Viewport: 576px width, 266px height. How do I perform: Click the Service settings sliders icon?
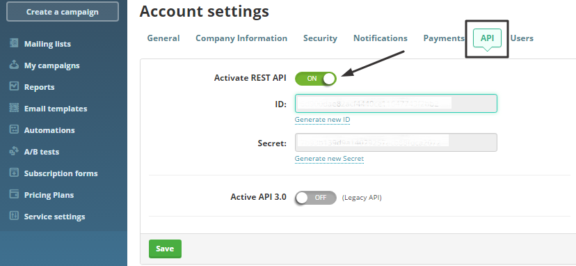[14, 216]
